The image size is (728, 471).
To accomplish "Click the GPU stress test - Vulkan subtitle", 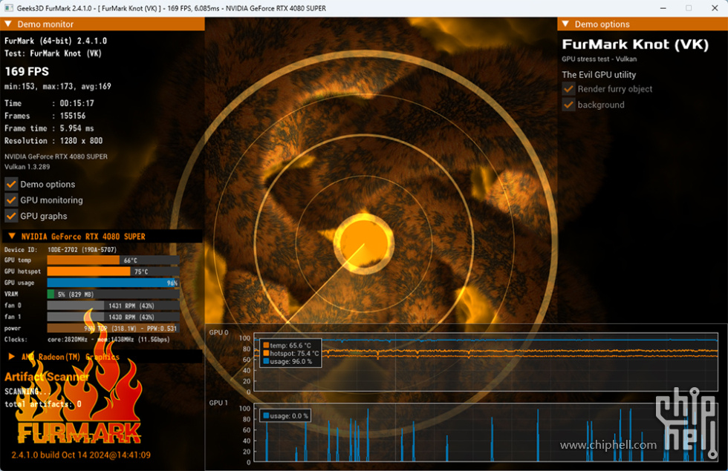I will click(x=599, y=59).
